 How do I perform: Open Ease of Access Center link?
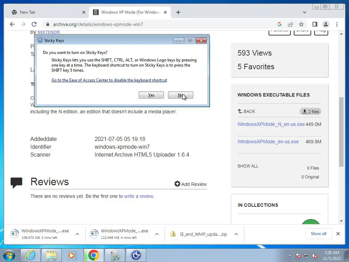tap(109, 80)
